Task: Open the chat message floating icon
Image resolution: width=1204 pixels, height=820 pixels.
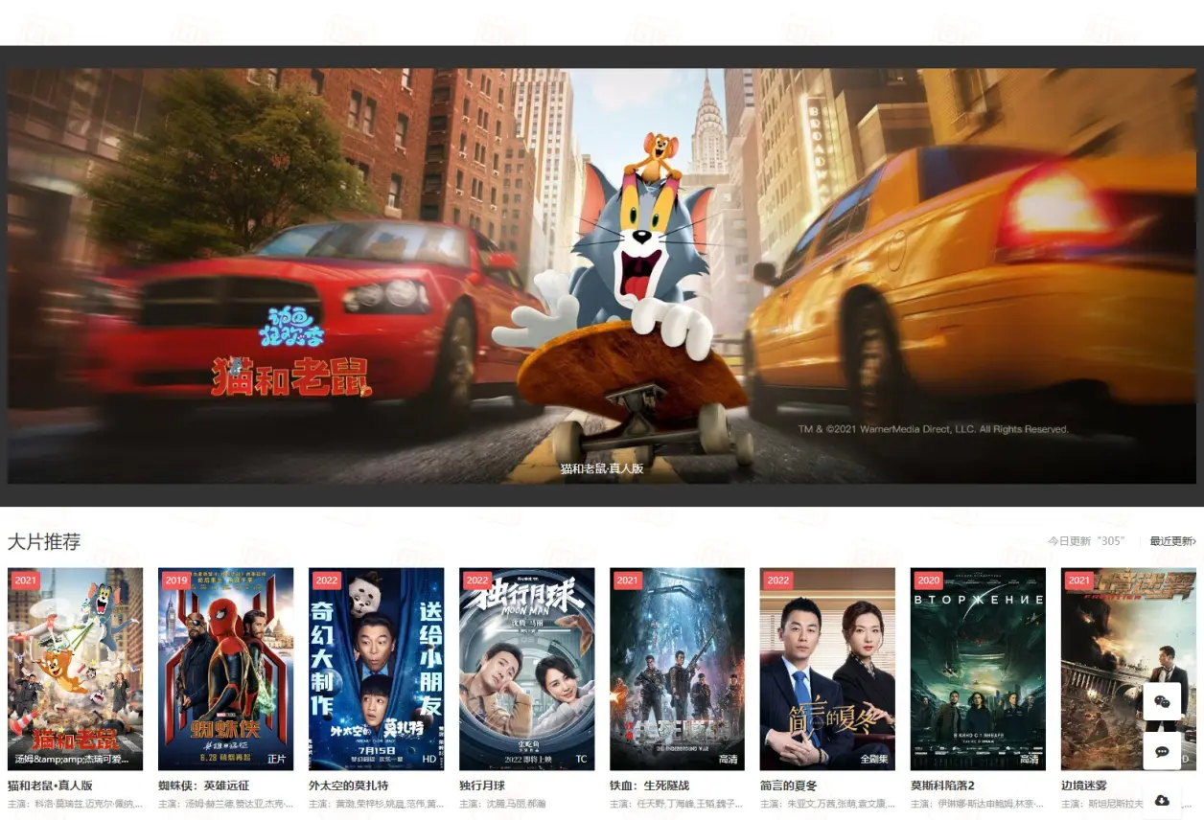Action: 1162,751
